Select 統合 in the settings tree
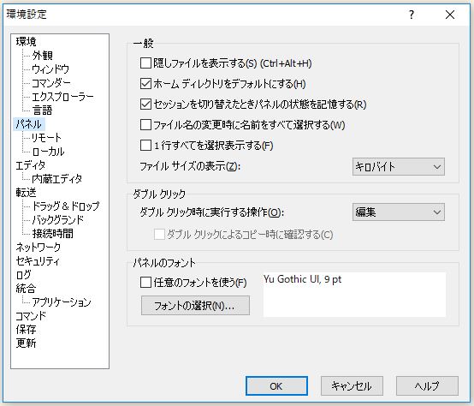This screenshot has height=406, width=474. [26, 289]
